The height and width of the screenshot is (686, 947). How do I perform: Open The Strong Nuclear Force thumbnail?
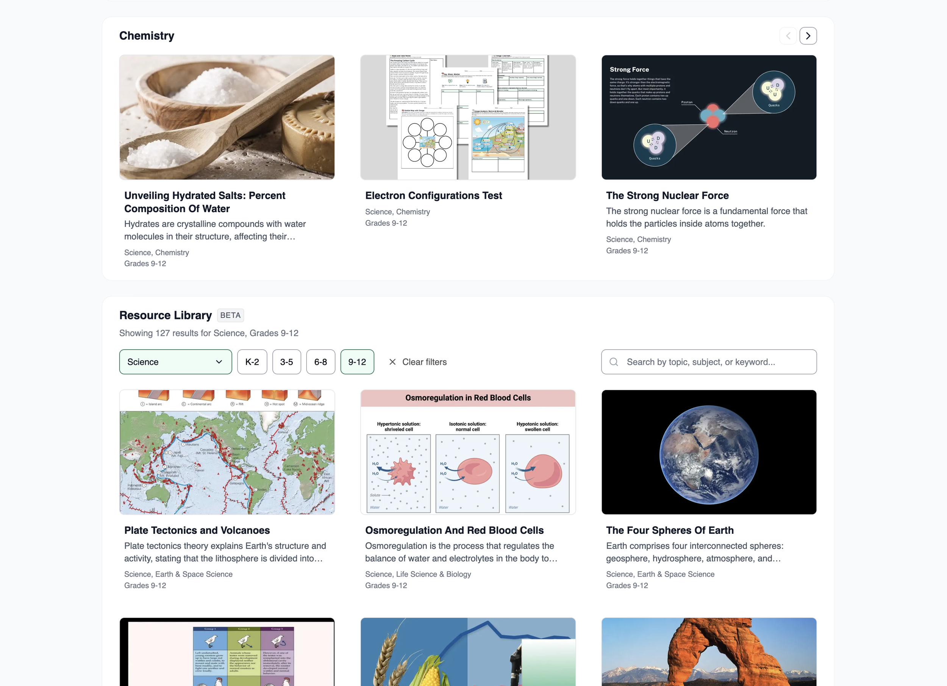tap(709, 117)
